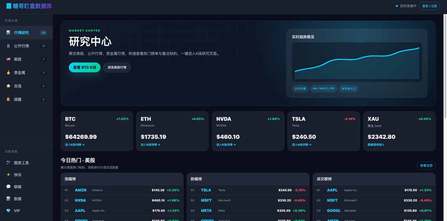This screenshot has height=221, width=447.
Task: Click the 查看 BTC K线 button
Action: [84, 67]
